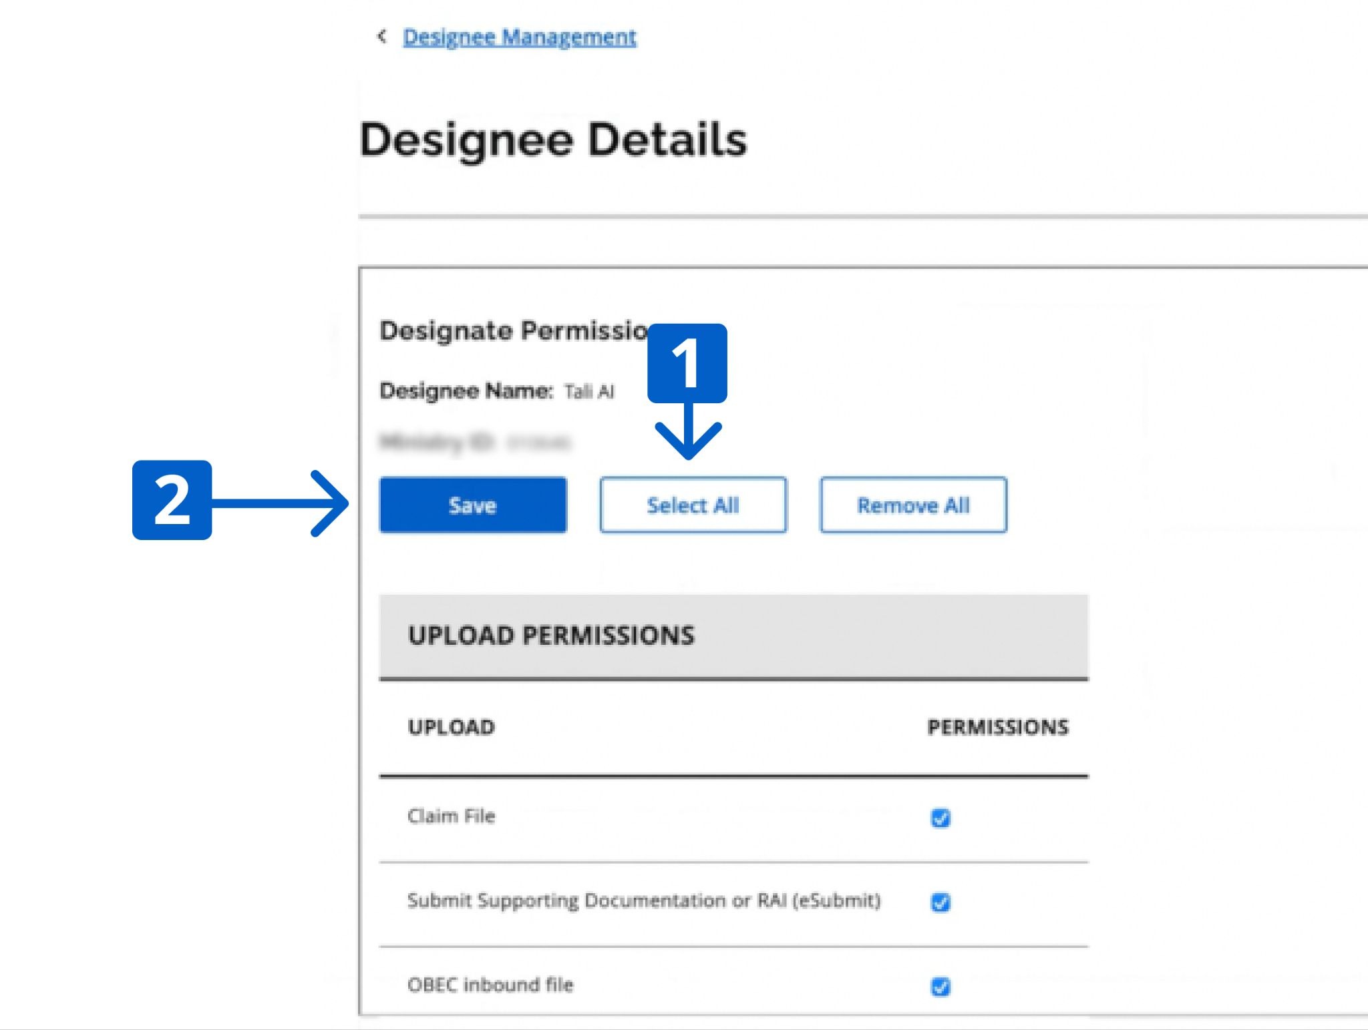Click the blue number 2 callout badge
The width and height of the screenshot is (1368, 1030).
coord(172,500)
